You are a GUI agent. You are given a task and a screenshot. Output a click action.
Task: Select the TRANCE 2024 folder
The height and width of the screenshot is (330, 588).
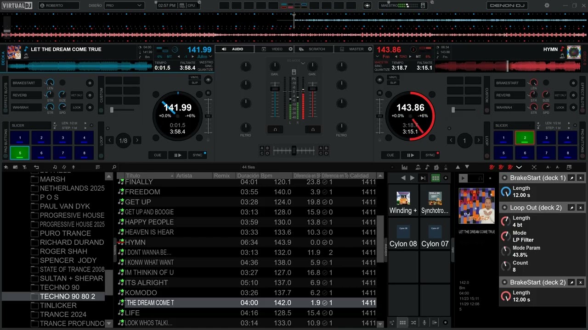63,314
